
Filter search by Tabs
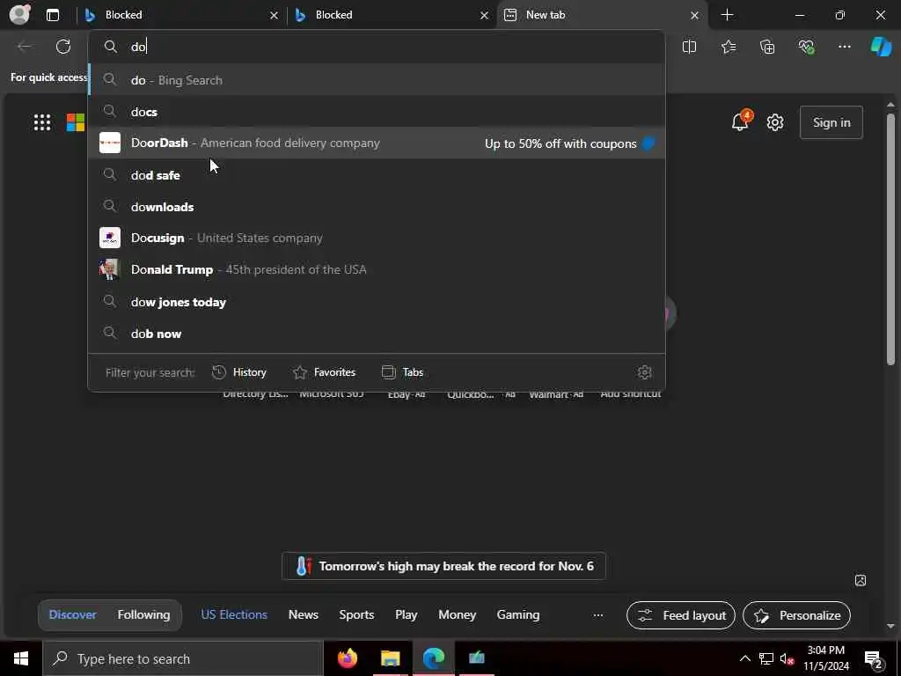[402, 372]
